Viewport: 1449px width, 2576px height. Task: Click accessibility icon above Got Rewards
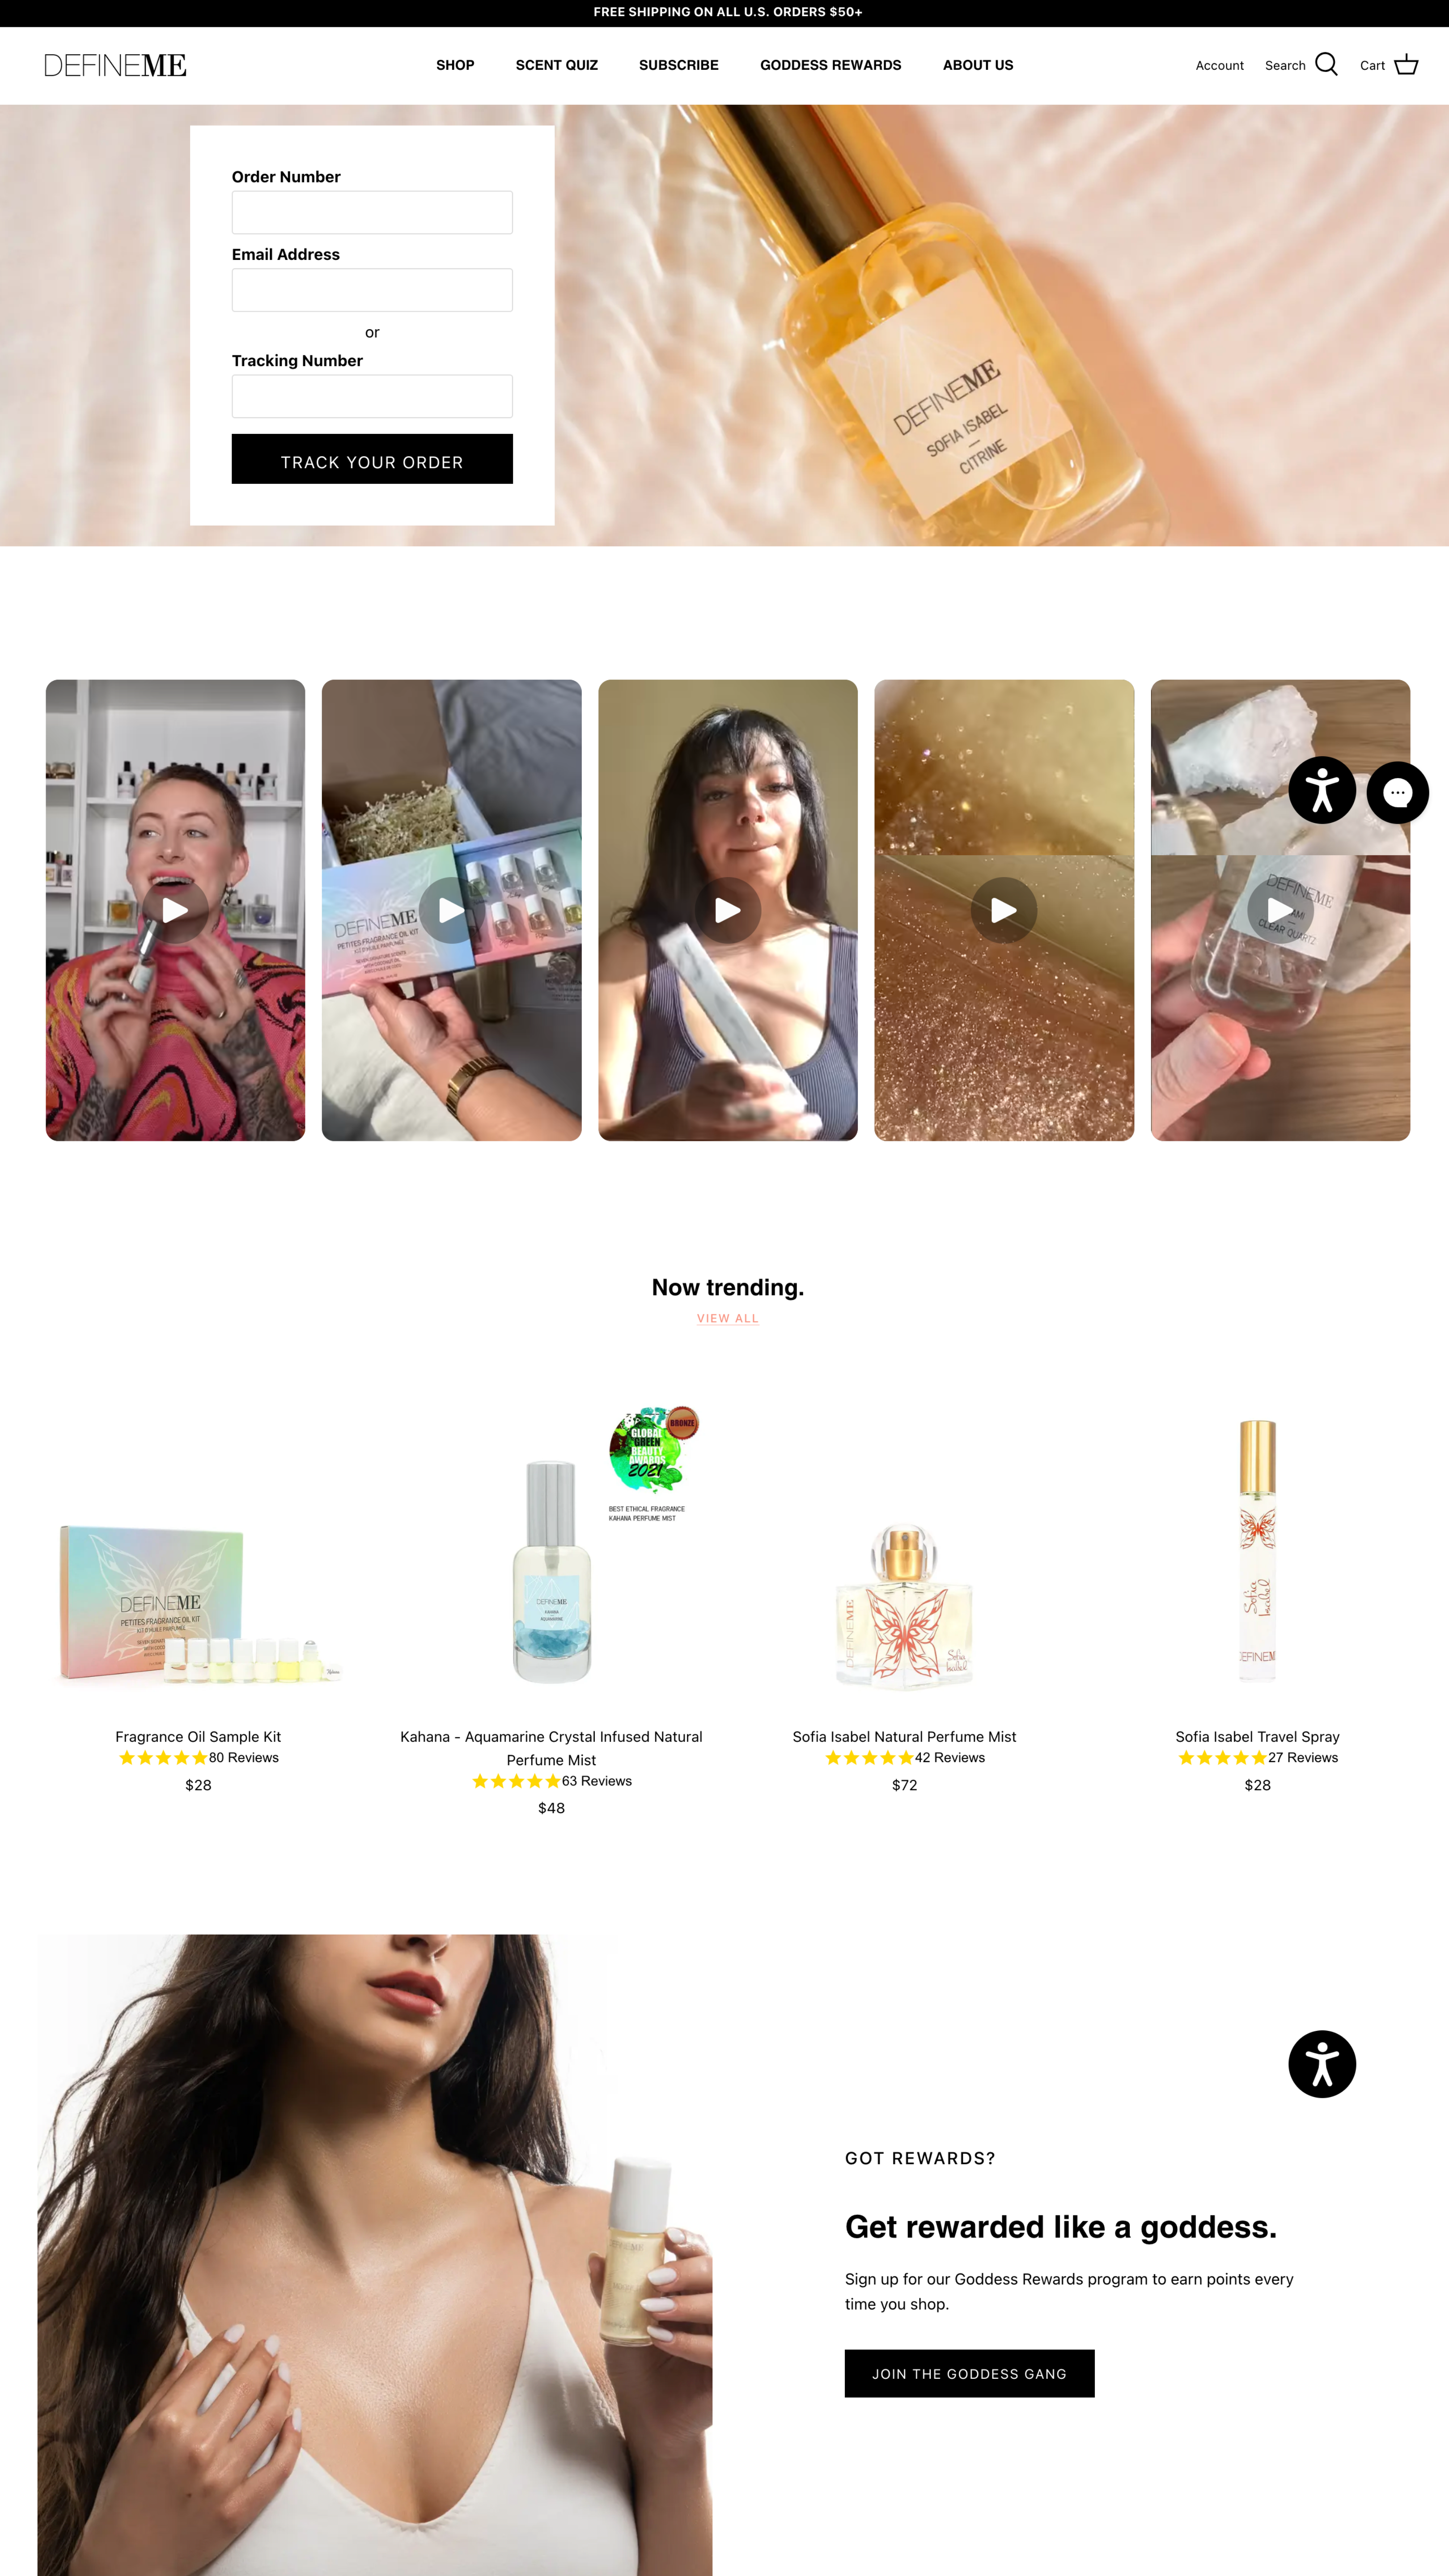point(1321,2064)
